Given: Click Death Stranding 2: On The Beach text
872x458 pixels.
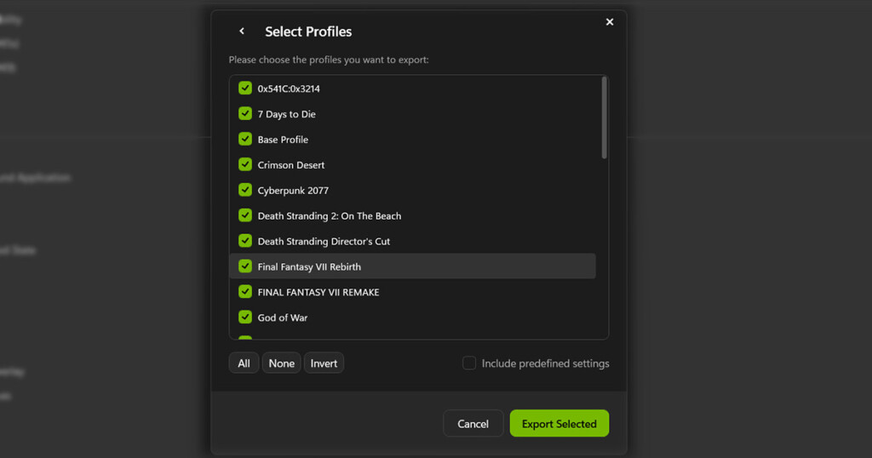Looking at the screenshot, I should pos(330,215).
